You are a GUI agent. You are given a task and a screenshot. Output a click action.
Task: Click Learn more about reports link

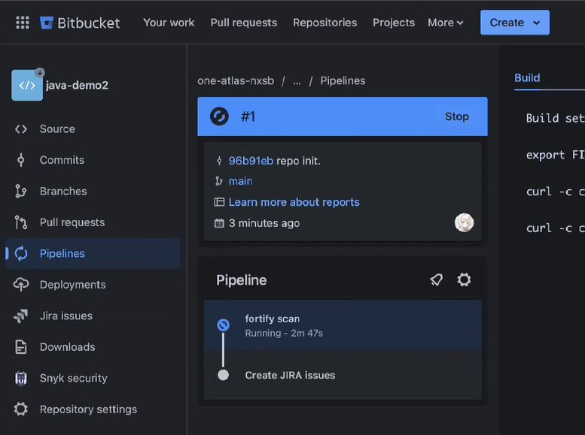click(294, 202)
